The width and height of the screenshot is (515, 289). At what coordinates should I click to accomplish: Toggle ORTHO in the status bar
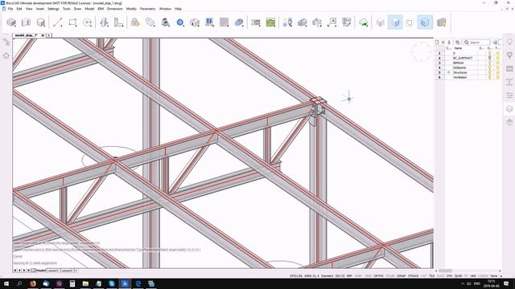click(378, 276)
